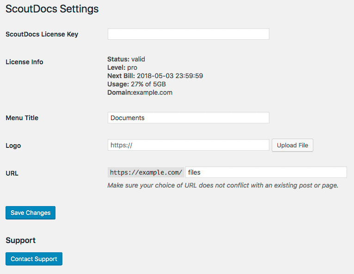Viewport: 354px width, 274px height.
Task: Click the https://example.com/ URL prefix
Action: pyautogui.click(x=146, y=172)
